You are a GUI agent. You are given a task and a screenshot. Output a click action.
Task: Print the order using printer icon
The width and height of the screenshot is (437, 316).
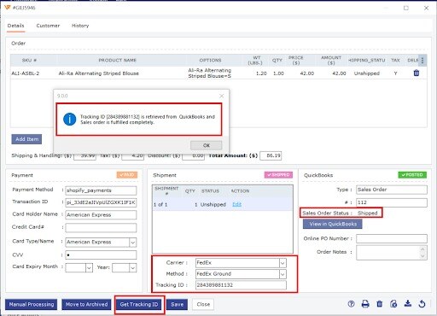tap(365, 304)
